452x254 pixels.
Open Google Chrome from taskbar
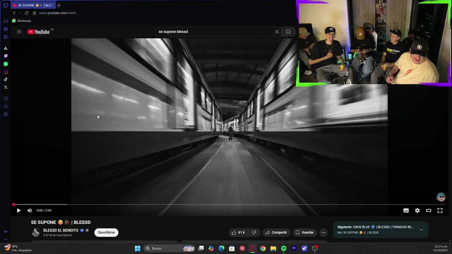(263, 248)
